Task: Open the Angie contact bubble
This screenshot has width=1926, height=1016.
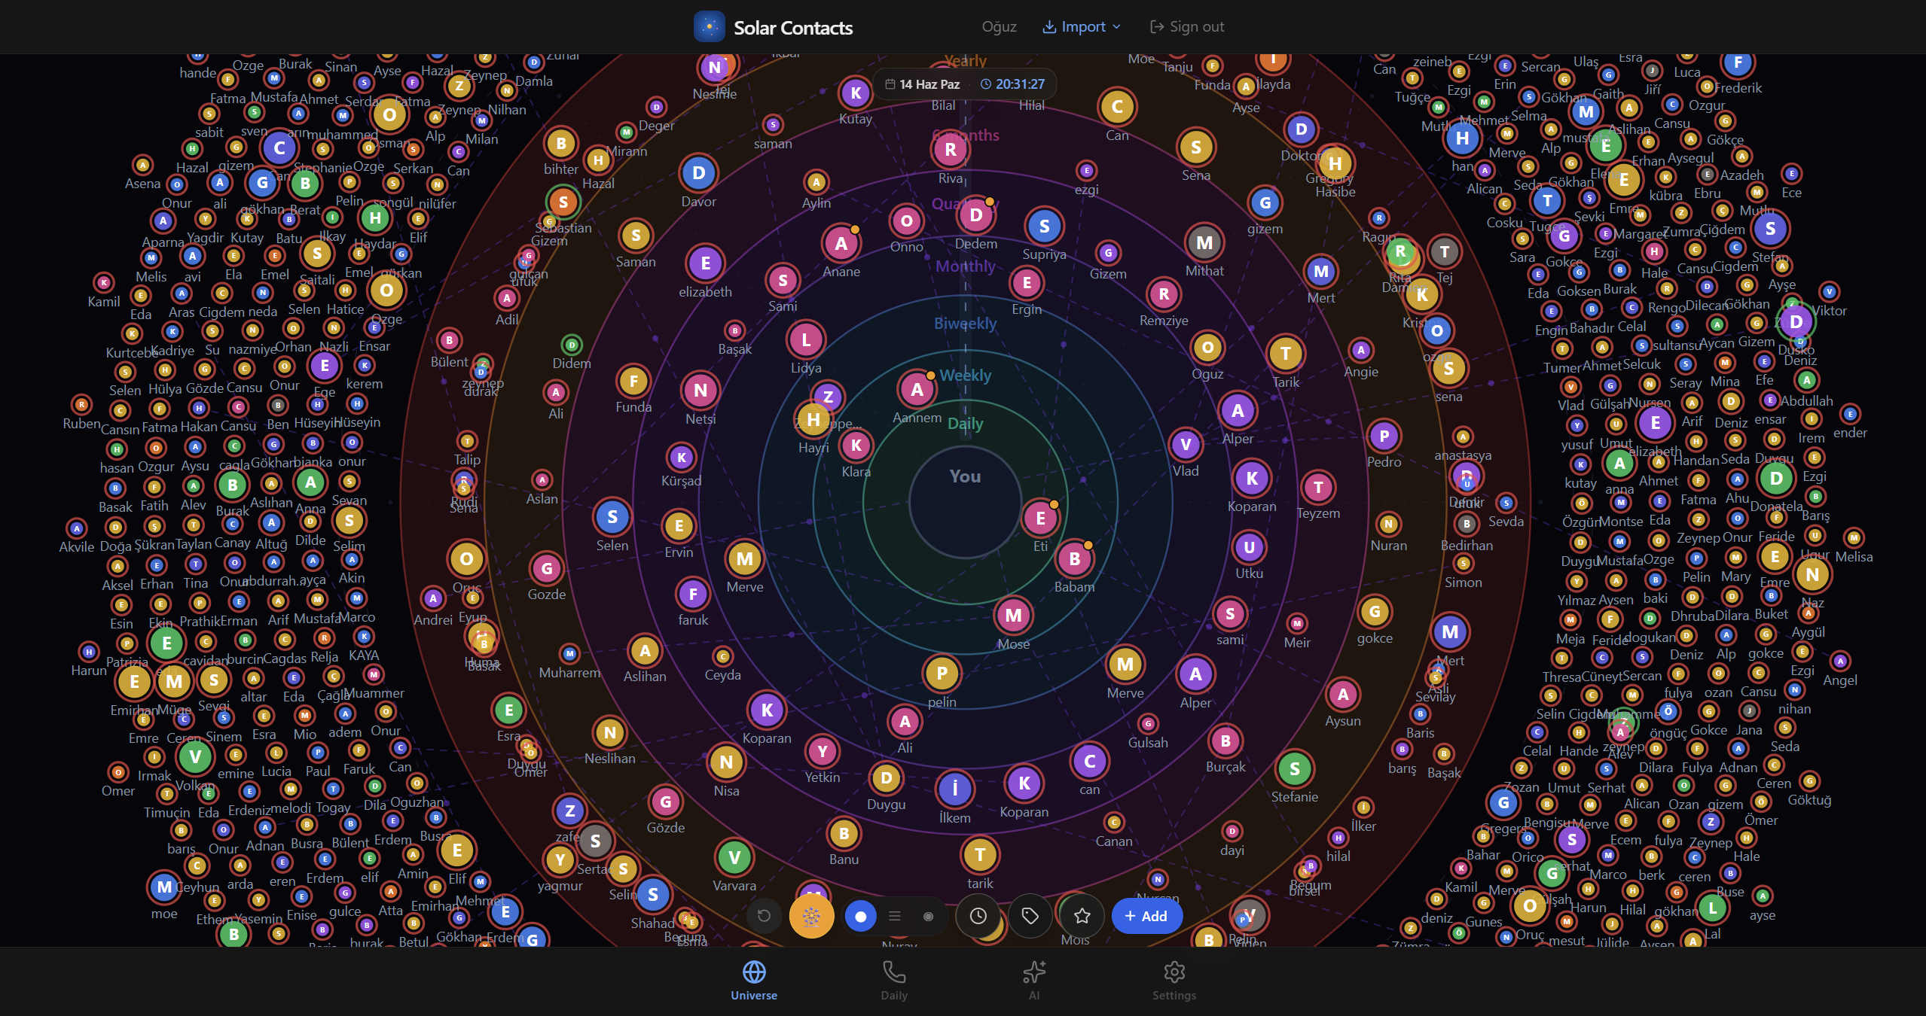Action: click(1360, 350)
